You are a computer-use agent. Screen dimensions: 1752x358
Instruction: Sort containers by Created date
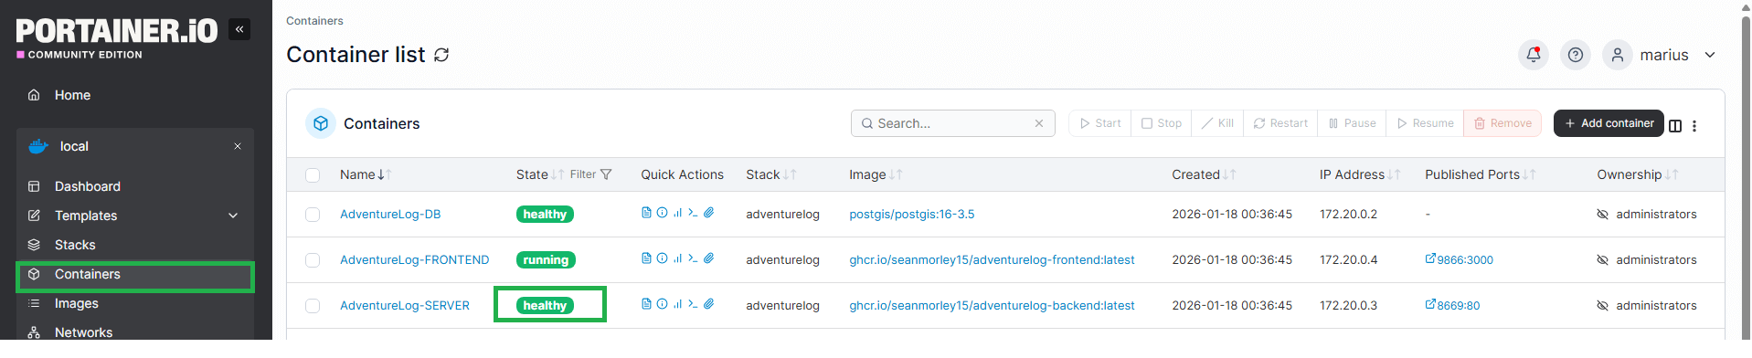pos(1204,174)
